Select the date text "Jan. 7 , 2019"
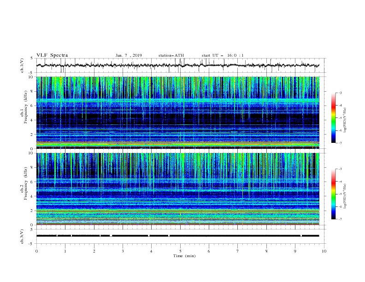 coord(129,55)
